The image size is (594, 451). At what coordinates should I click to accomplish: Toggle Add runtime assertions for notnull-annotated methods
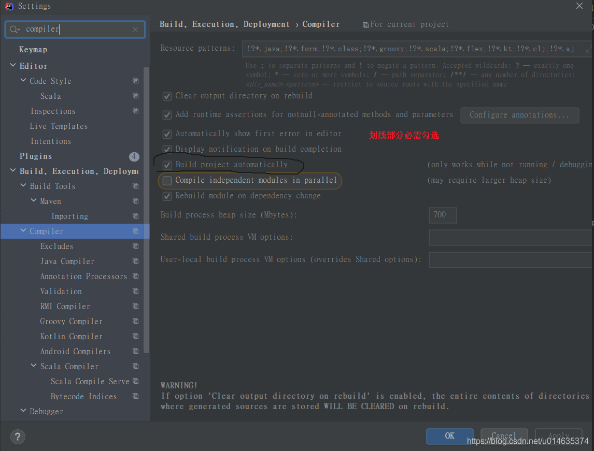167,114
